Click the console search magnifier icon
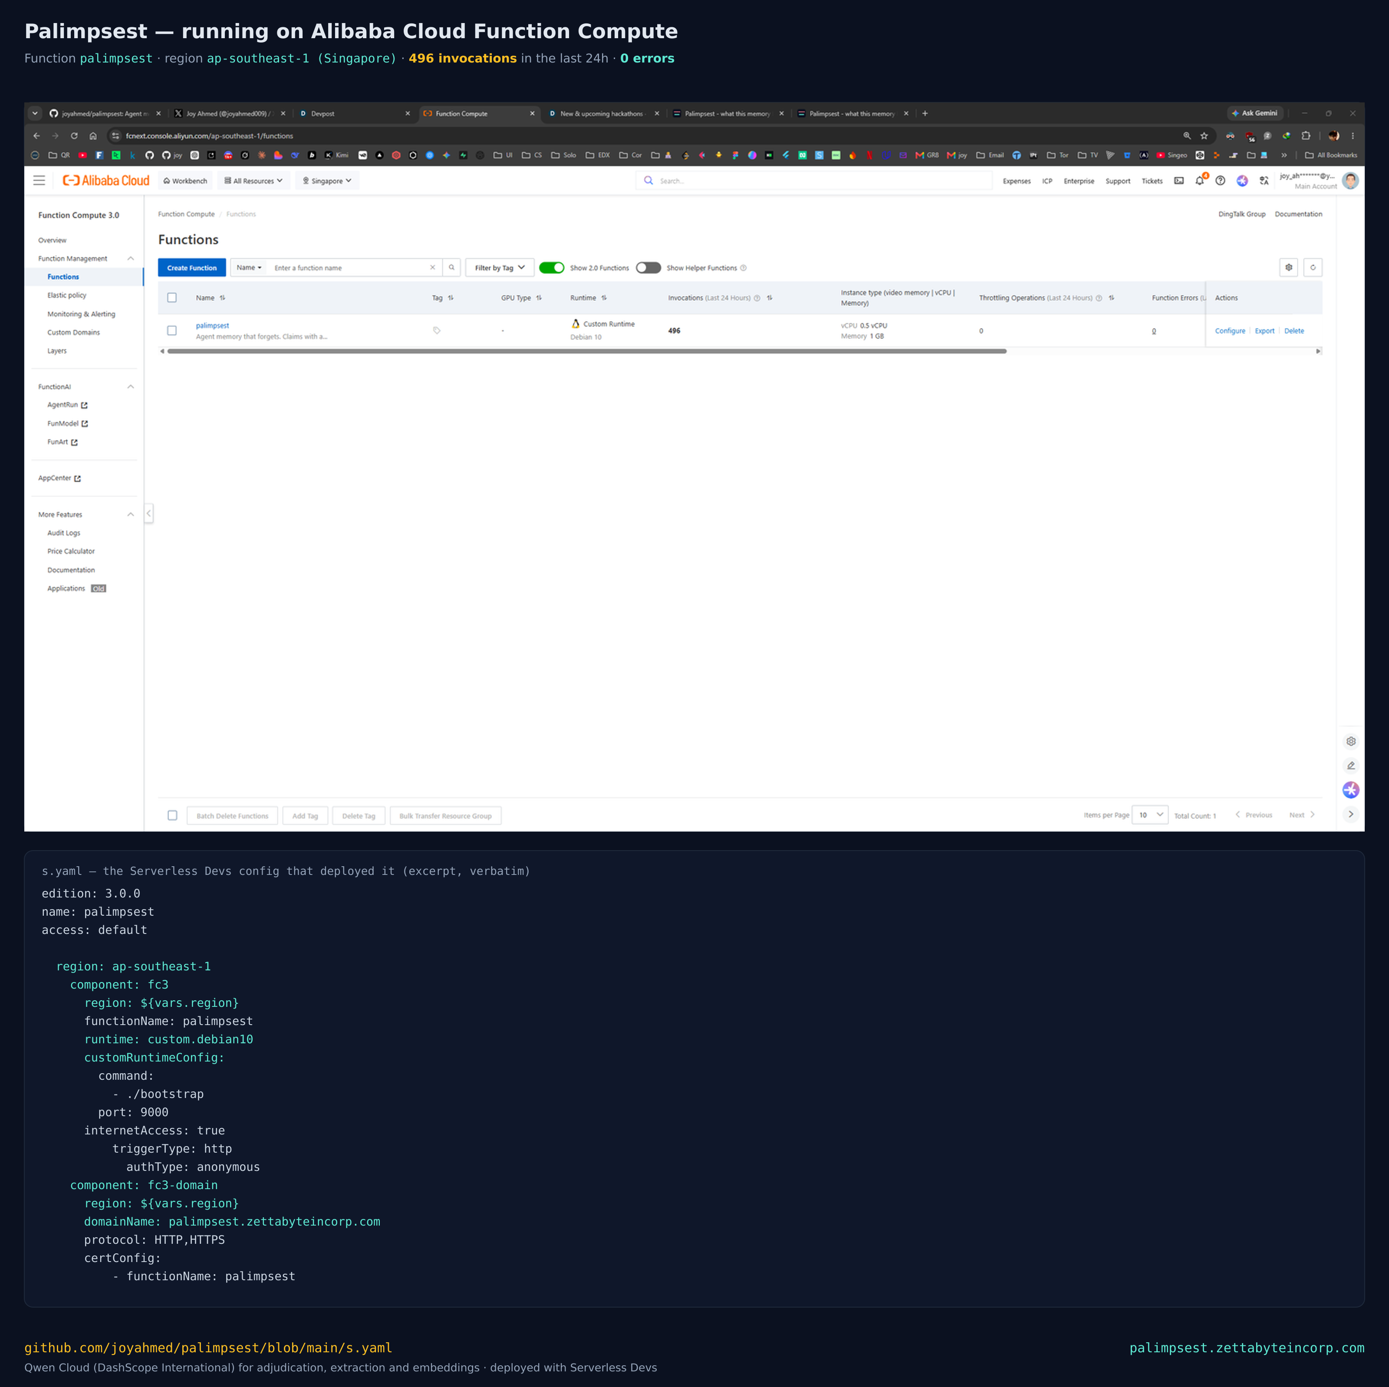 [x=648, y=181]
